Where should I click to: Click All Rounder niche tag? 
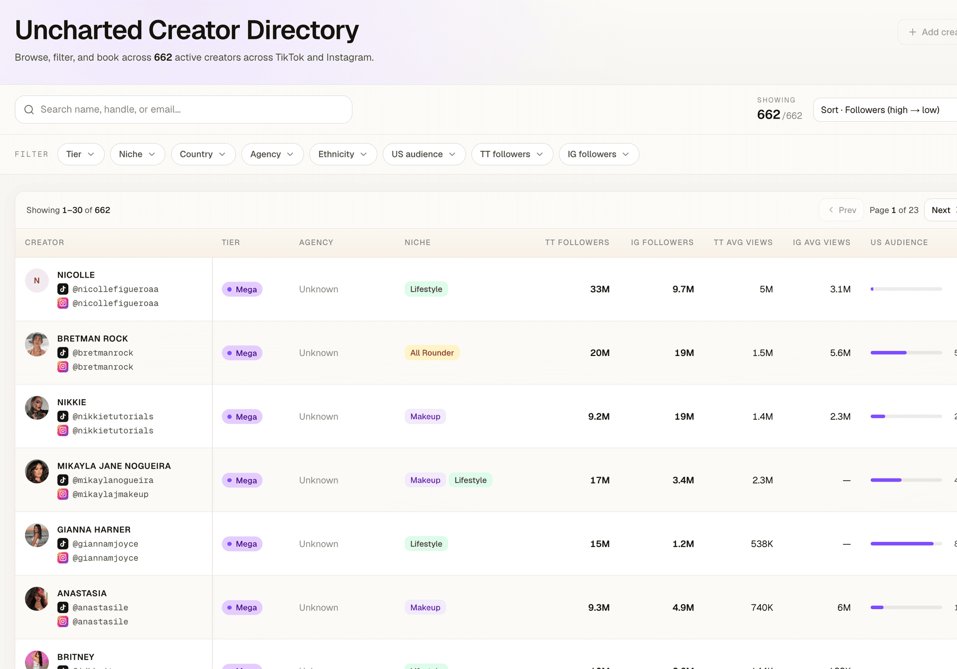click(432, 353)
